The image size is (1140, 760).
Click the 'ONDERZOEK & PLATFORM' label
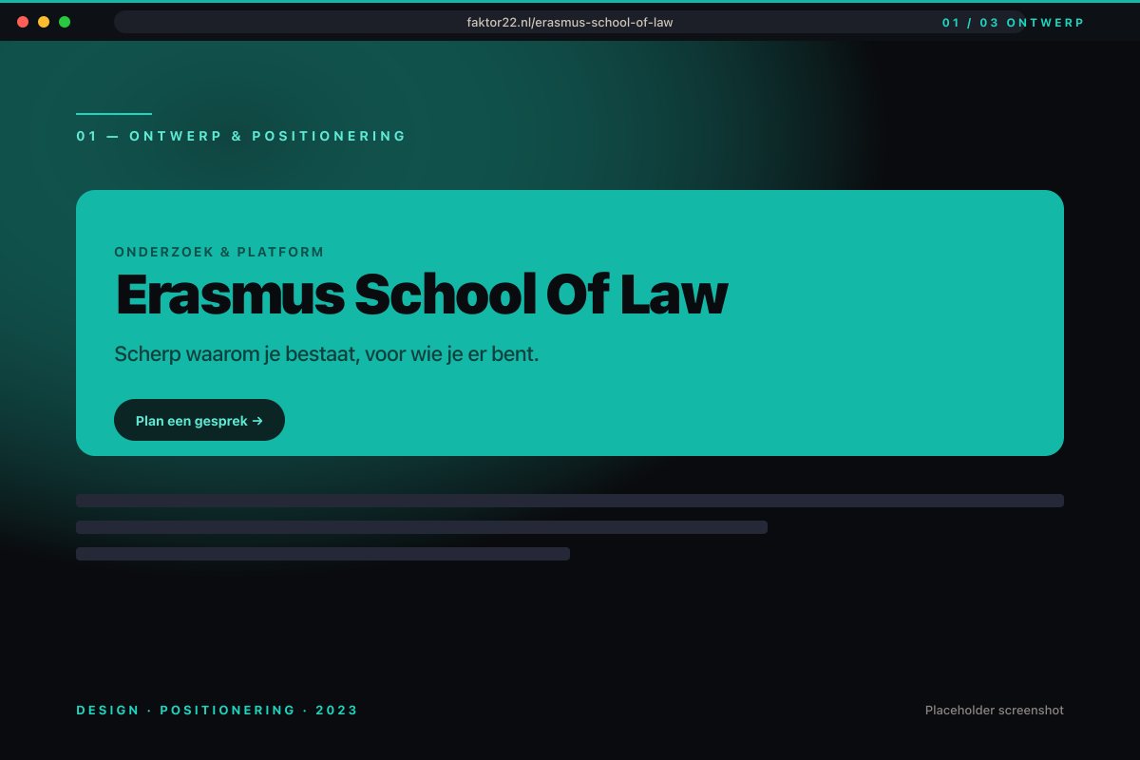tap(219, 252)
